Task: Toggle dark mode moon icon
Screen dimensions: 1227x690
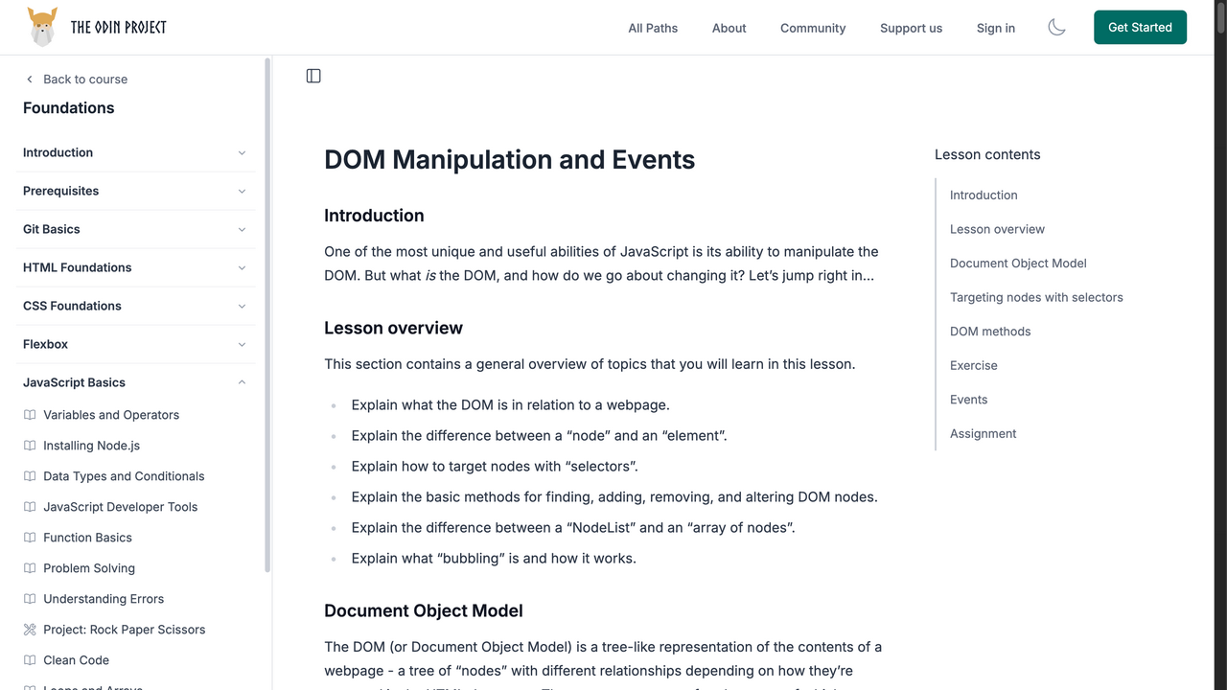Action: [1056, 28]
